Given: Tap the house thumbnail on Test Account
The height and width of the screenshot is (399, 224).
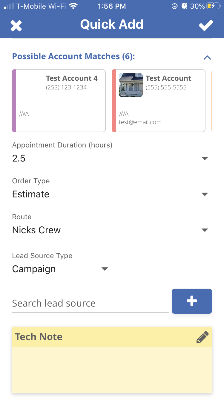Looking at the screenshot, I should click(131, 85).
